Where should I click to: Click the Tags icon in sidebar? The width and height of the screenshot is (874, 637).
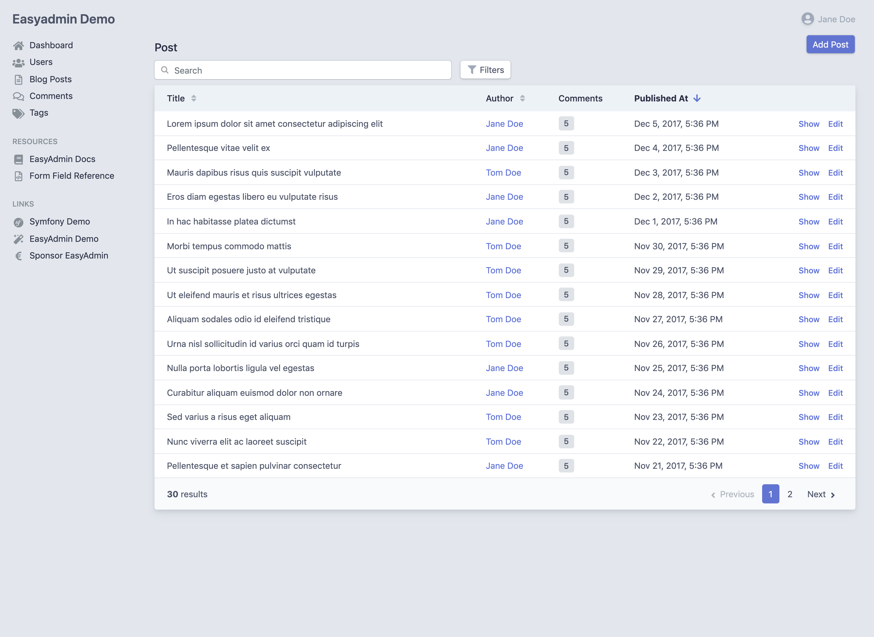click(x=19, y=113)
